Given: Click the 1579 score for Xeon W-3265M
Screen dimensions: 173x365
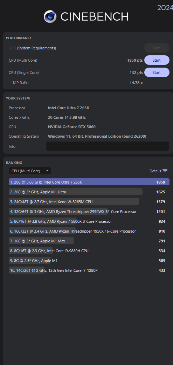Looking at the screenshot, I should click(x=161, y=202).
